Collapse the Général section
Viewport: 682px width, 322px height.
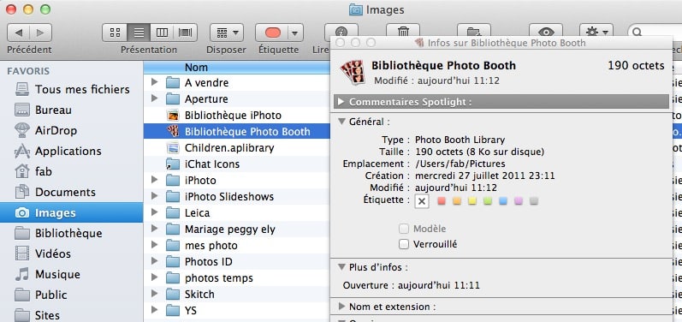(x=341, y=122)
